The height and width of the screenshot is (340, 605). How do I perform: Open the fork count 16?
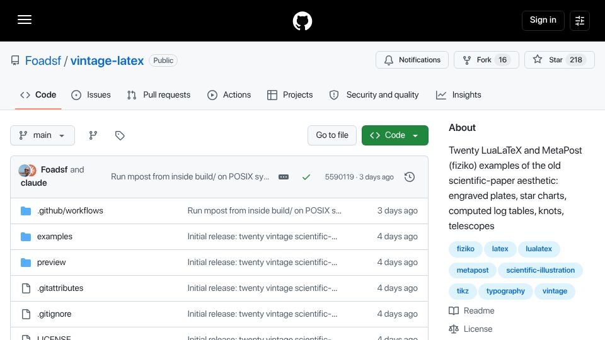[x=502, y=60]
